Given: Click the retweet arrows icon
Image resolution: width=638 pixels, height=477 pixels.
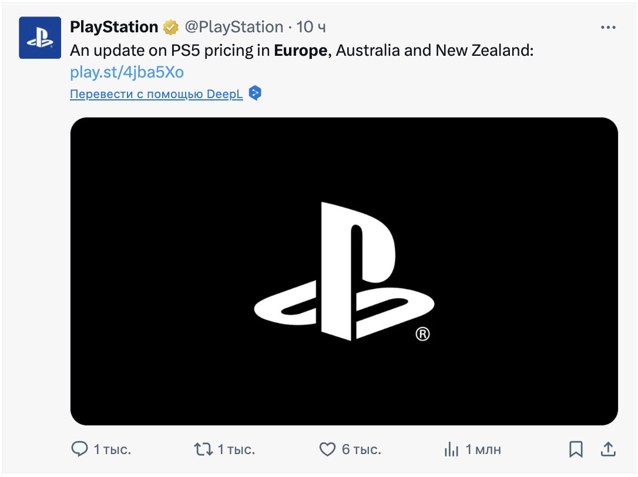Looking at the screenshot, I should (203, 449).
